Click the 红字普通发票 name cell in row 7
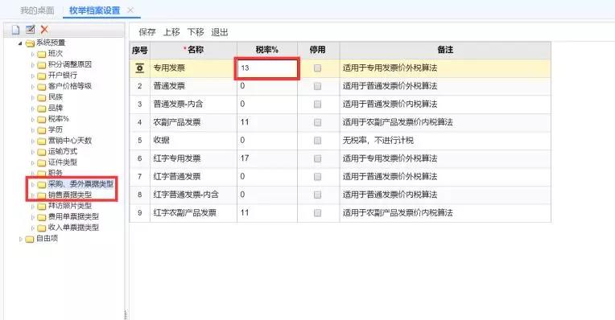Viewport: 615px width, 320px height. (x=193, y=177)
